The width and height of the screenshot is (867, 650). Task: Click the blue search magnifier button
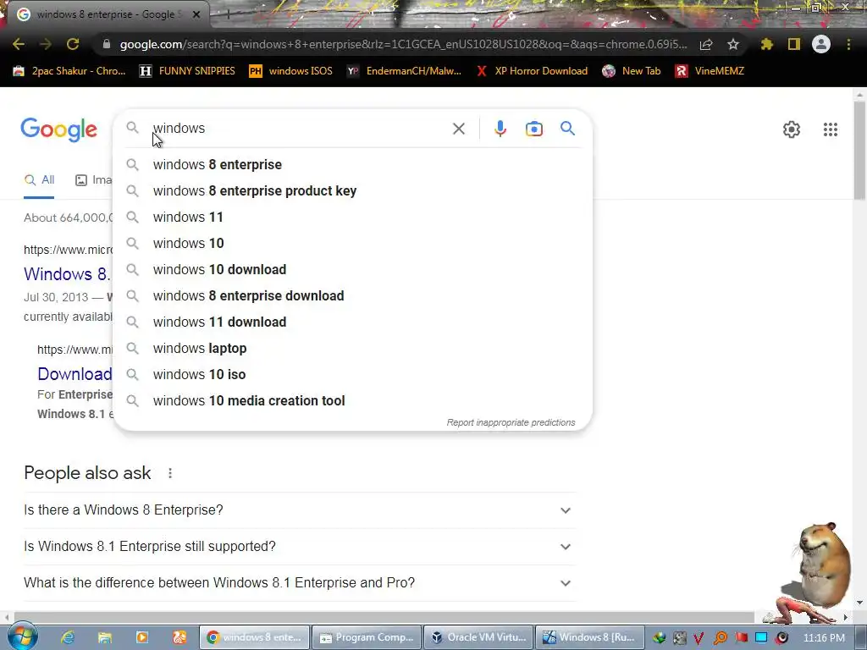point(567,129)
